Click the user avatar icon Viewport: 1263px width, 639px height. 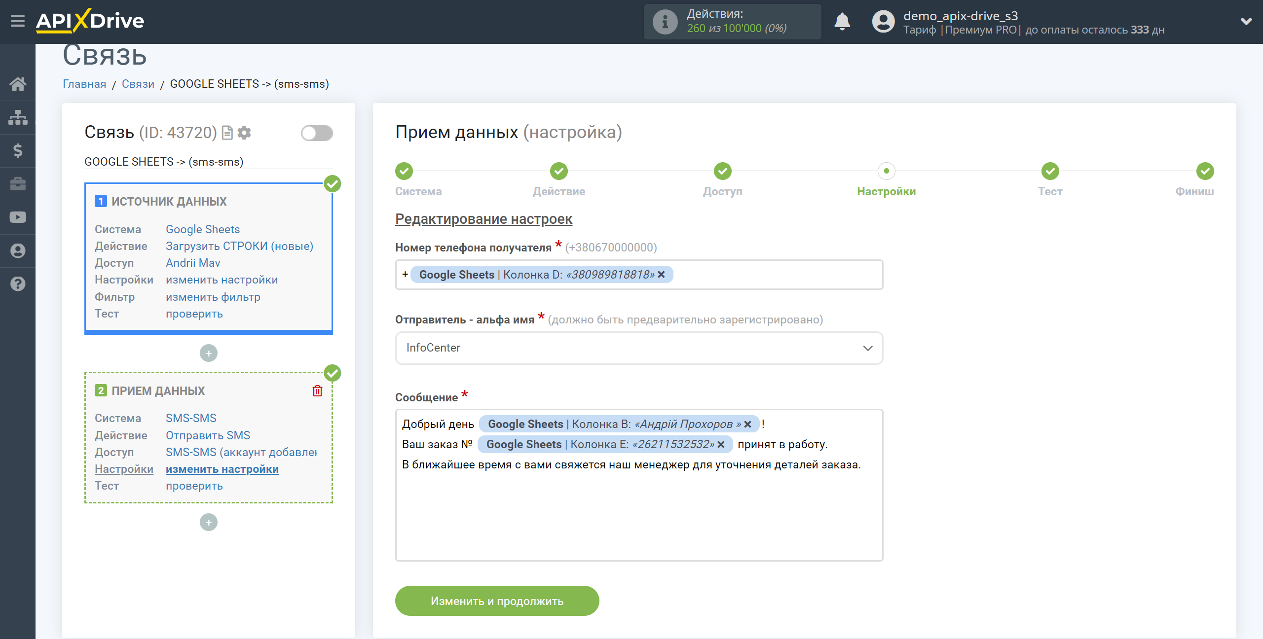883,22
